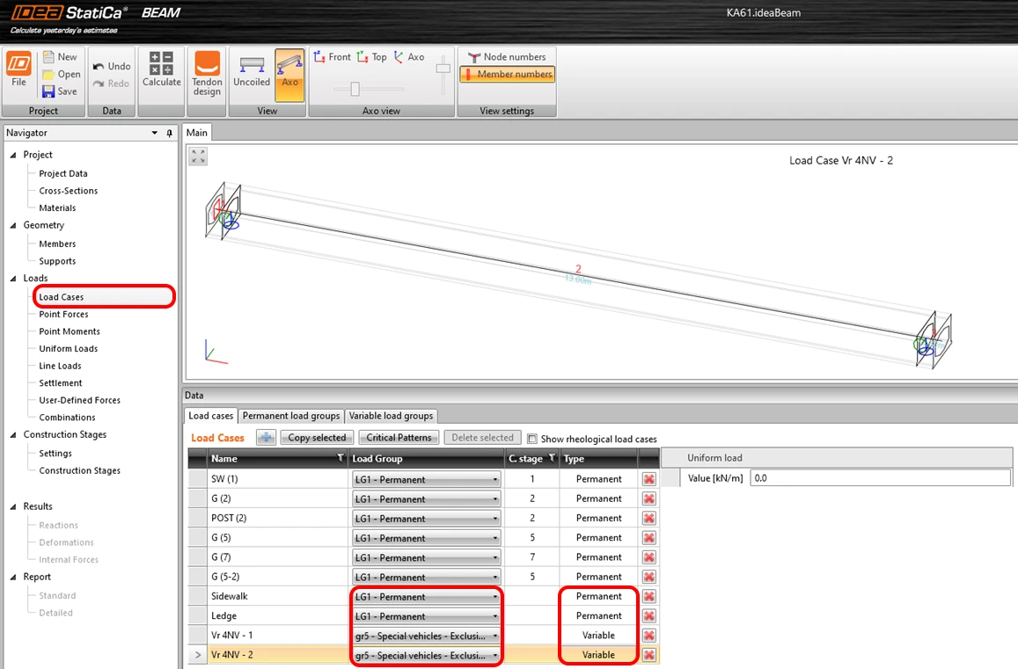1018x669 pixels.
Task: Open the Load Group dropdown for Ledge
Action: (x=494, y=616)
